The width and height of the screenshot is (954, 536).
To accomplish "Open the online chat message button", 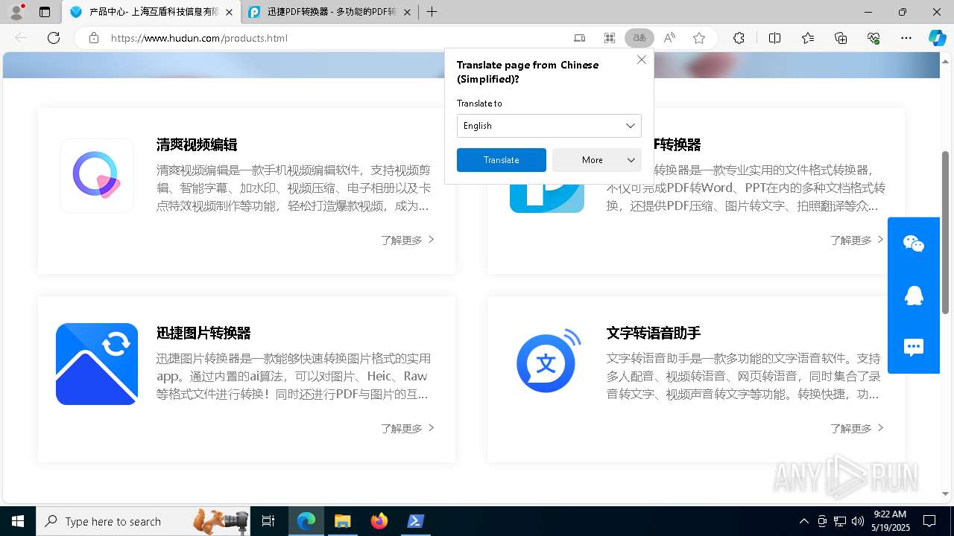I will point(914,348).
